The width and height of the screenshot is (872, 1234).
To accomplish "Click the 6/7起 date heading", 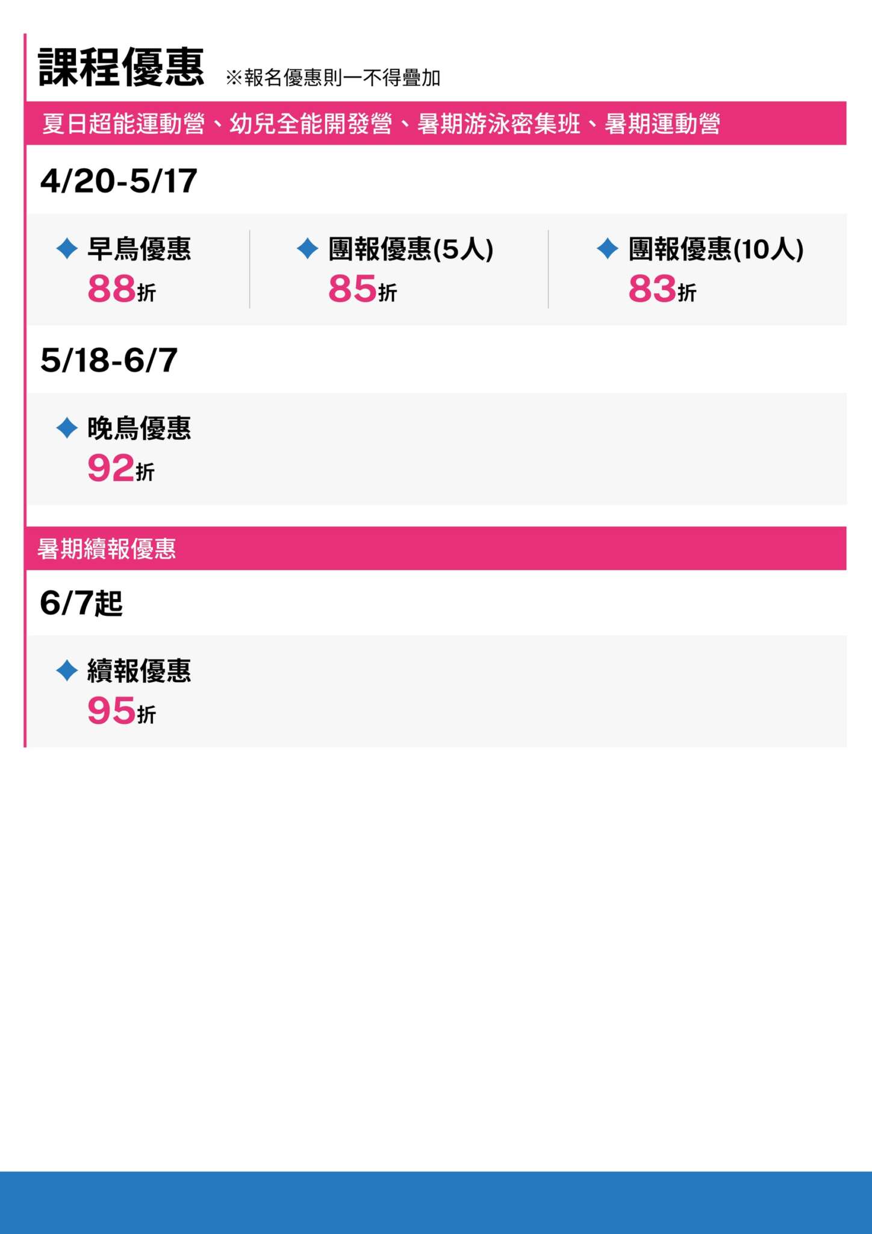I will [81, 603].
